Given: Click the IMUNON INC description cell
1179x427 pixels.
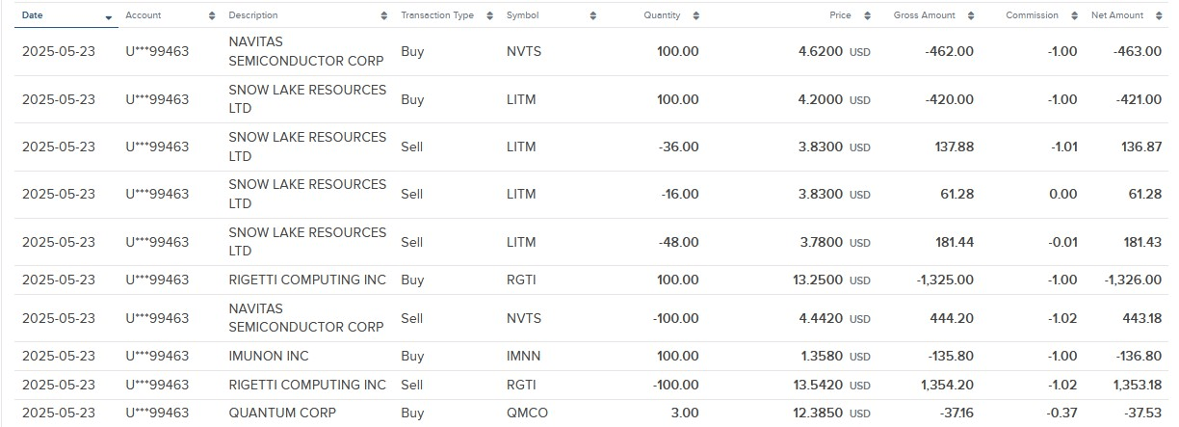Looking at the screenshot, I should (269, 356).
